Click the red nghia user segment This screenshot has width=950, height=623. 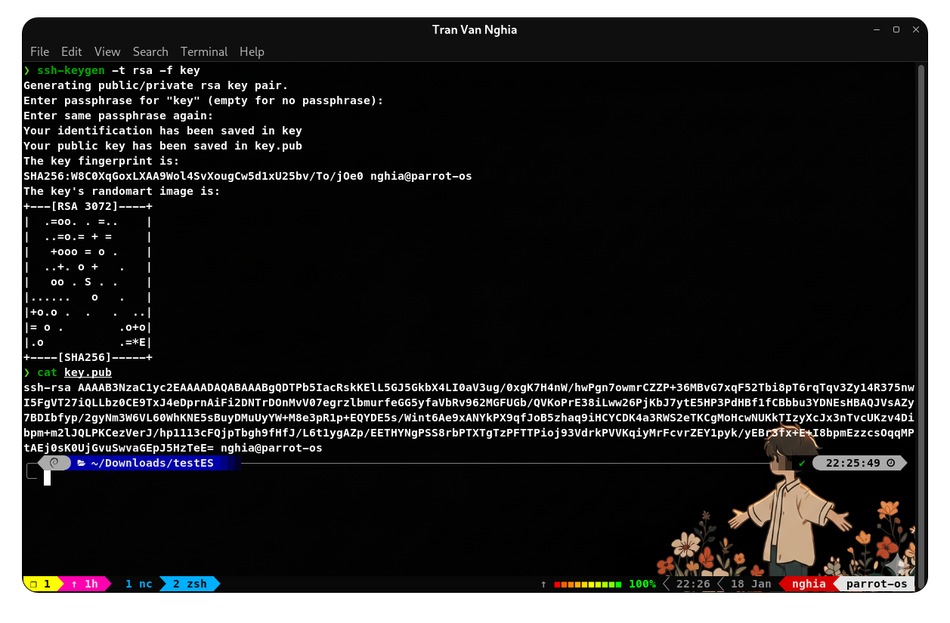pyautogui.click(x=809, y=584)
